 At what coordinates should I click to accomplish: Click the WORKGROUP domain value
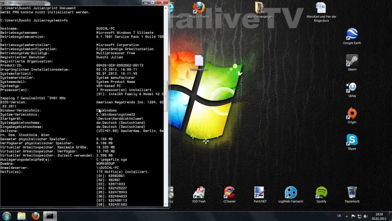click(x=105, y=164)
